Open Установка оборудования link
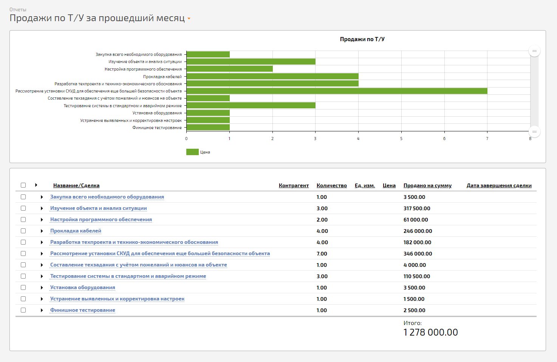This screenshot has height=362, width=557. tap(83, 288)
